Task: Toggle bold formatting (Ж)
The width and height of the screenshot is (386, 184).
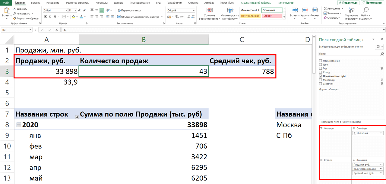Action: 45,17
